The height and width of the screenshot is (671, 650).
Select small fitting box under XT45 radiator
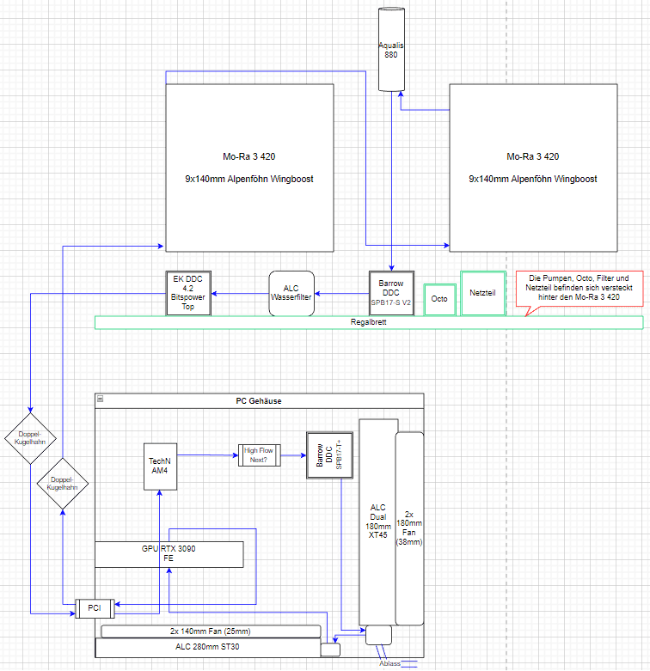point(378,635)
